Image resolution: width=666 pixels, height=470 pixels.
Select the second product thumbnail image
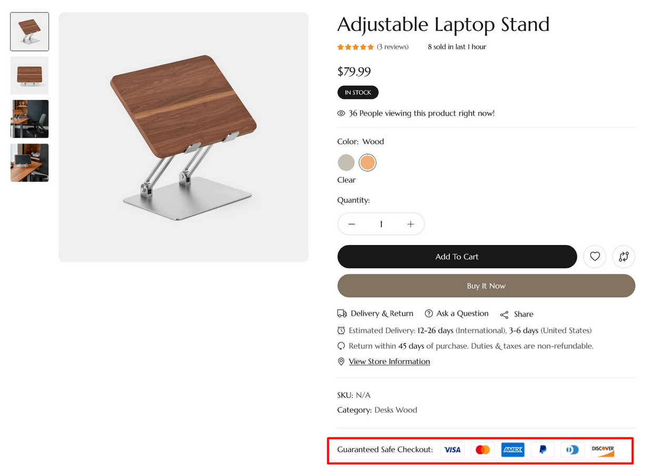(29, 75)
